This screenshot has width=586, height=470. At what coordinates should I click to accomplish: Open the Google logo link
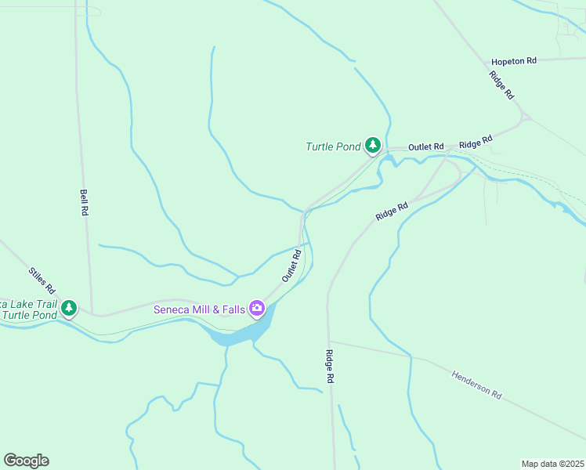tap(26, 461)
